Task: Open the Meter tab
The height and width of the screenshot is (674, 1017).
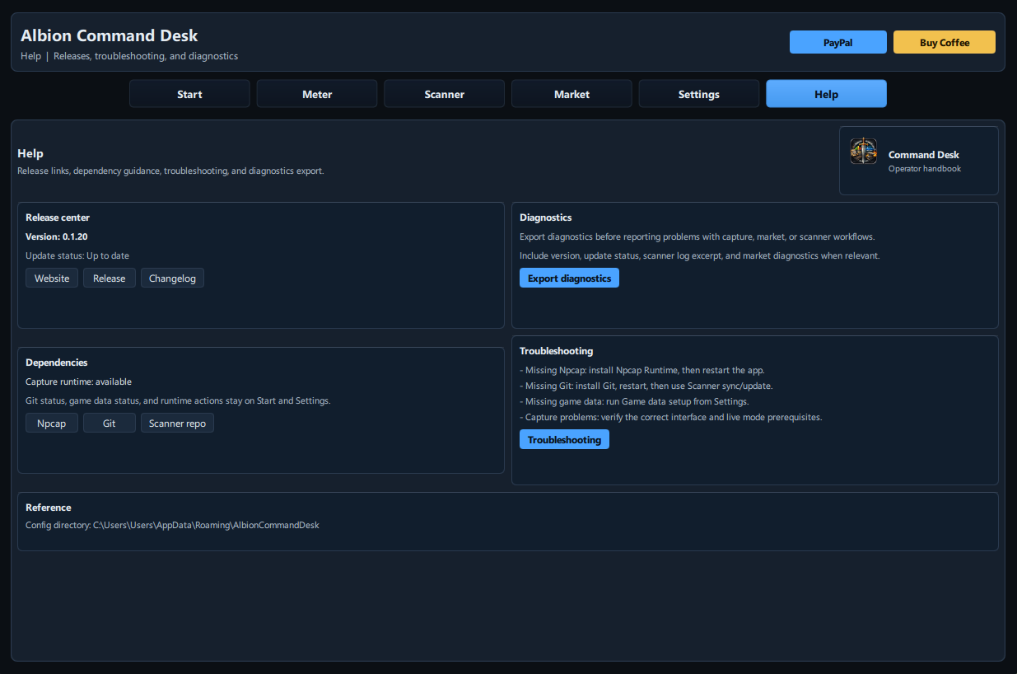Action: [316, 93]
